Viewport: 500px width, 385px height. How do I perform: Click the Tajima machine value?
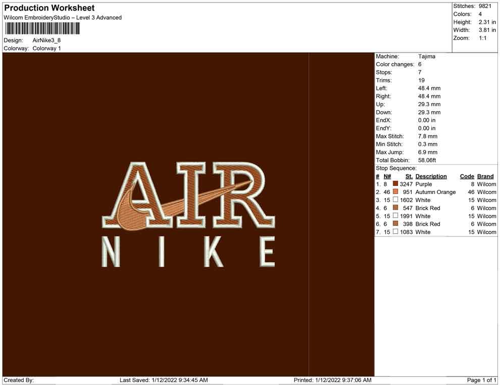[x=427, y=57]
